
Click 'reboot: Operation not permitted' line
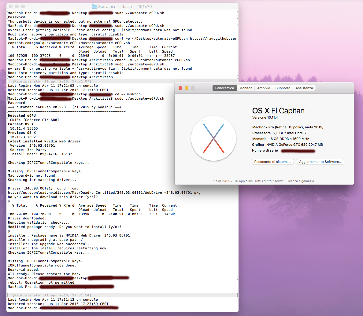point(41,282)
